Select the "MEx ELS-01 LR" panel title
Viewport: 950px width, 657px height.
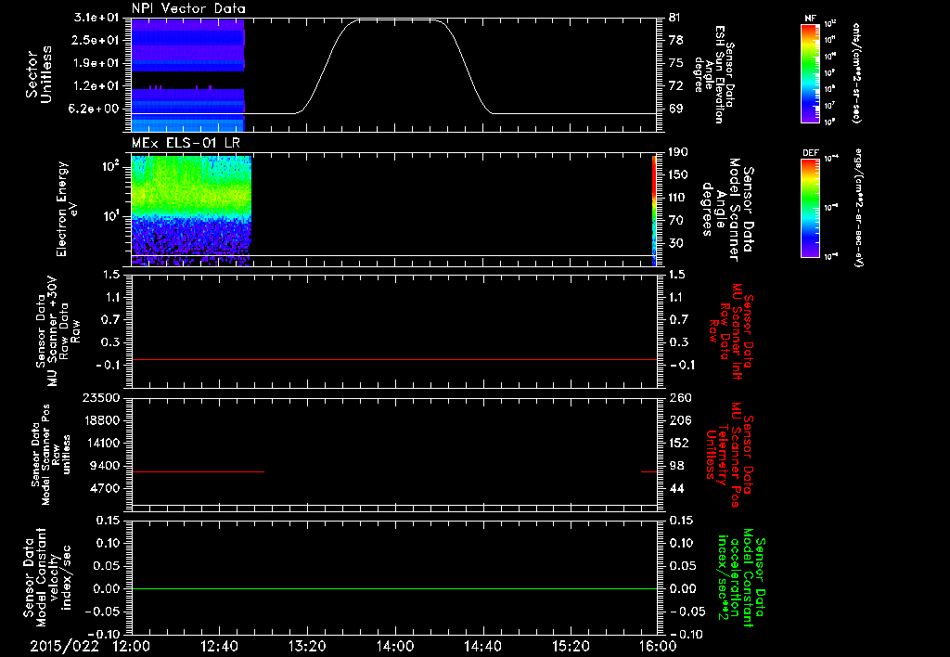[x=186, y=143]
